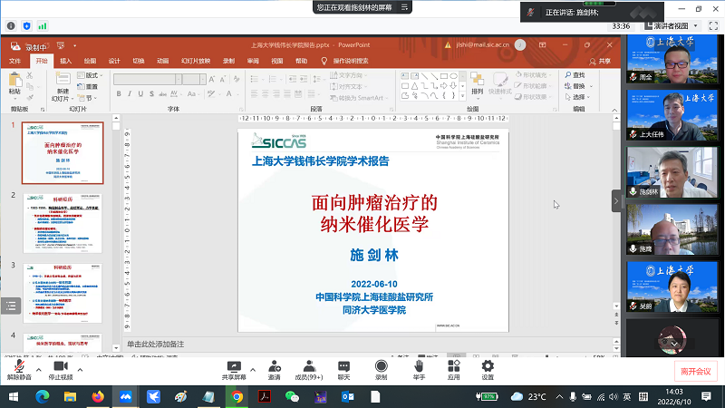This screenshot has height=408, width=725.
Task: Open PowerPoint File tab
Action: pyautogui.click(x=14, y=61)
